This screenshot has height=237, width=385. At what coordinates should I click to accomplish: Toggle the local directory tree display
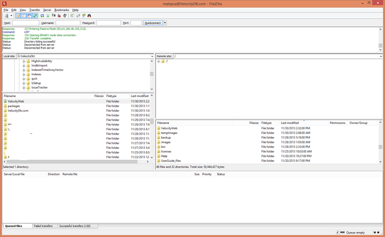tap(24, 15)
